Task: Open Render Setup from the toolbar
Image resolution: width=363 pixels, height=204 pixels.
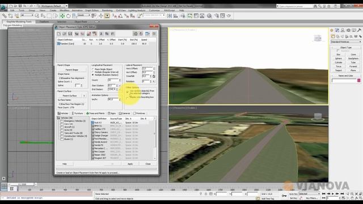Action: [217, 16]
